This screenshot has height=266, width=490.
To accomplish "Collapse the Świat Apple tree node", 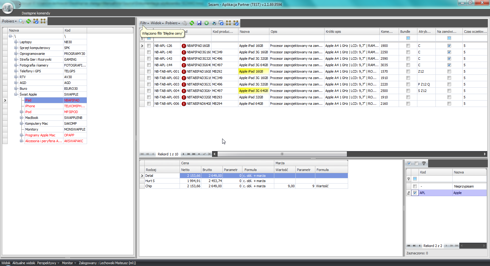I will 16,94.
